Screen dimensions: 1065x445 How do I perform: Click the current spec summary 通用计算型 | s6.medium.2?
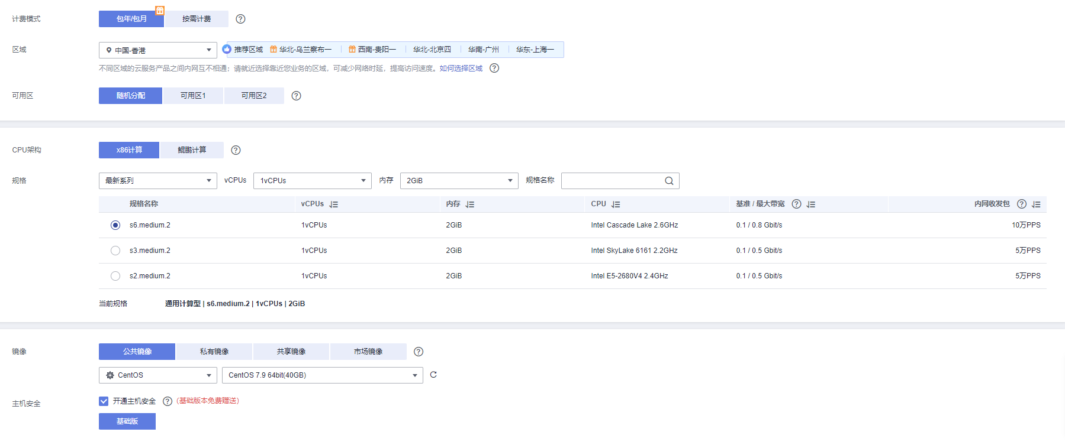[x=235, y=304]
